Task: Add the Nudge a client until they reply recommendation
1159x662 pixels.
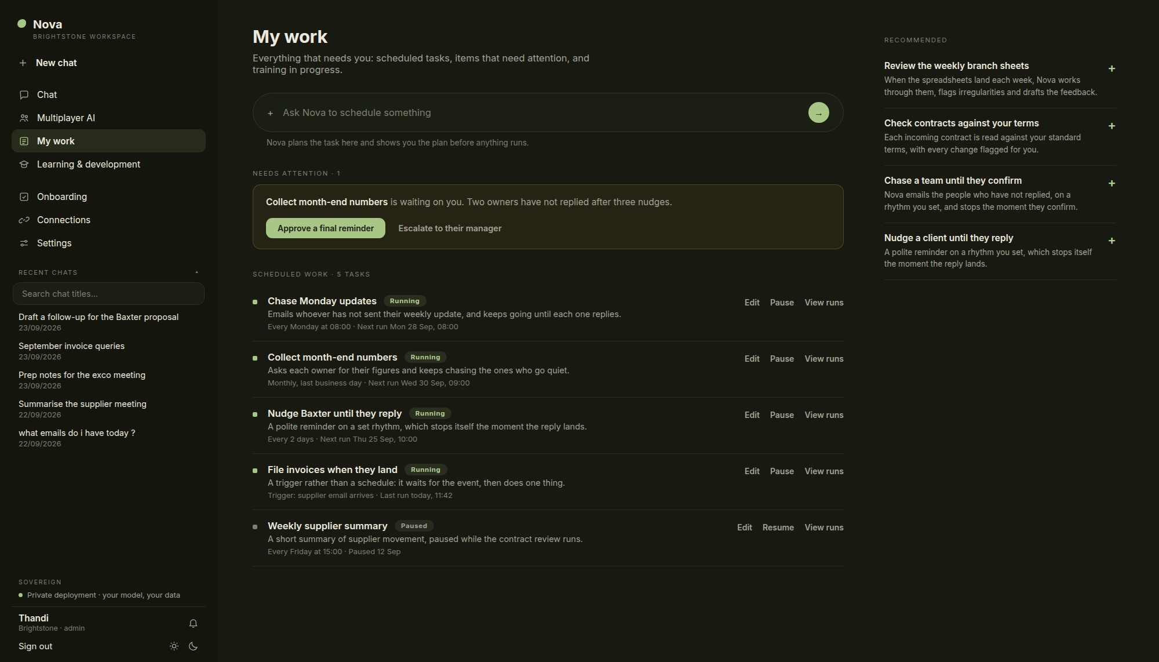Action: point(1111,241)
